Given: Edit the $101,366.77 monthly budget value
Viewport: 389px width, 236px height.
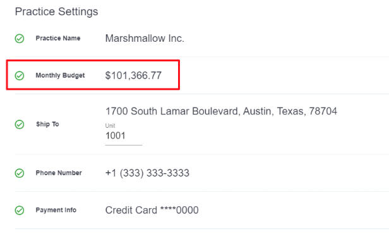Looking at the screenshot, I should pos(133,75).
